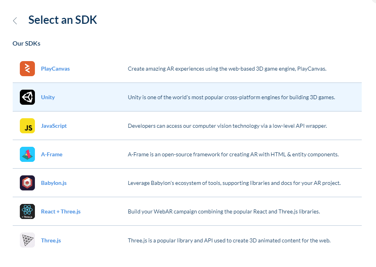This screenshot has height=267, width=376.
Task: Click the orange PlayCanvas logo icon
Action: pos(27,69)
